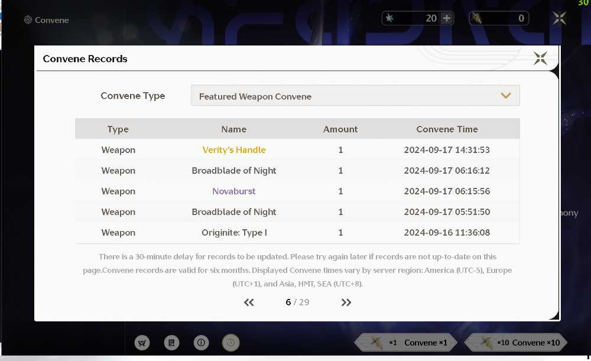Click the Convene Type label
Screen dimensions: 591x361
132,96
